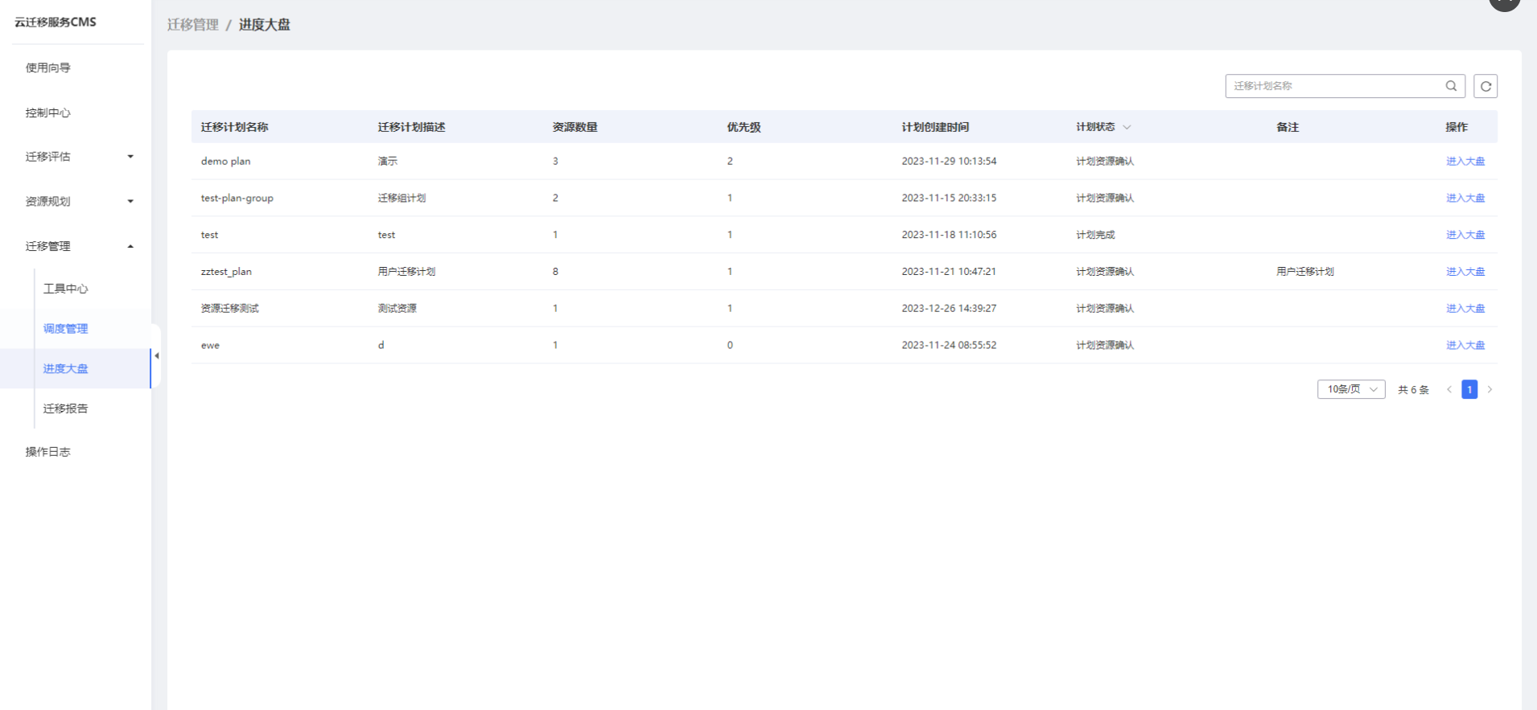Click the 用户迁移计划 remark cell
Viewport: 1537px width, 710px height.
(1305, 272)
